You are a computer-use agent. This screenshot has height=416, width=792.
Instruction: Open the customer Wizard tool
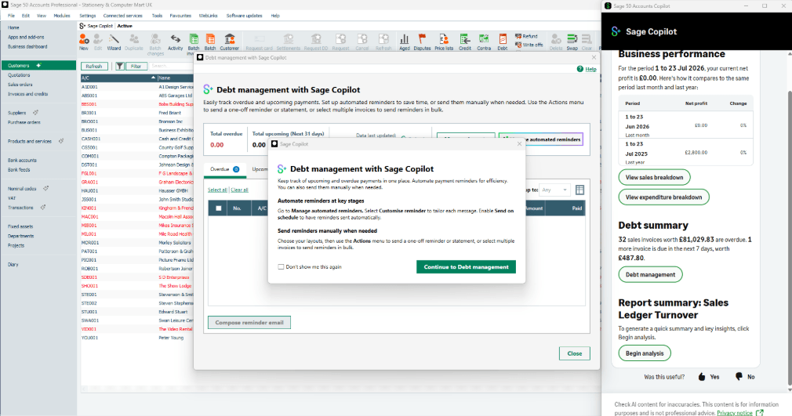click(114, 42)
